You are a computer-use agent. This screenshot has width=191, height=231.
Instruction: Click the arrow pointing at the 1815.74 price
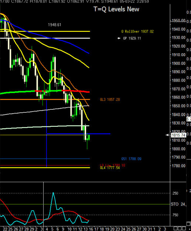pyautogui.click(x=168, y=135)
